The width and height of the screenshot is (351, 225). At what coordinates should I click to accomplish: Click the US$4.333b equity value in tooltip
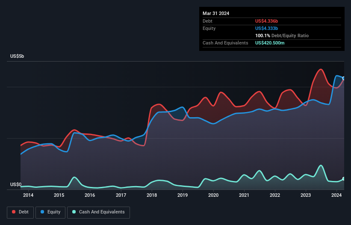pyautogui.click(x=266, y=28)
